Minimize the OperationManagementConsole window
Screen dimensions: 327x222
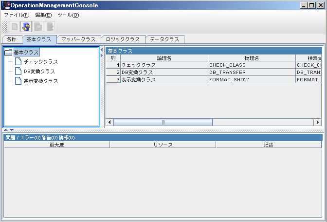click(x=304, y=5)
